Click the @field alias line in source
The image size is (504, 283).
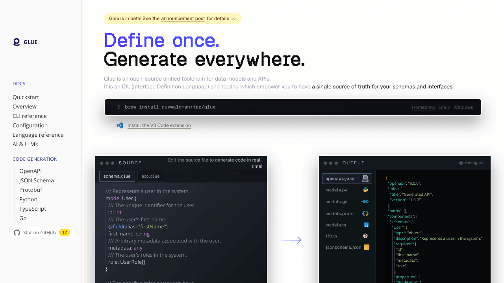(138, 227)
